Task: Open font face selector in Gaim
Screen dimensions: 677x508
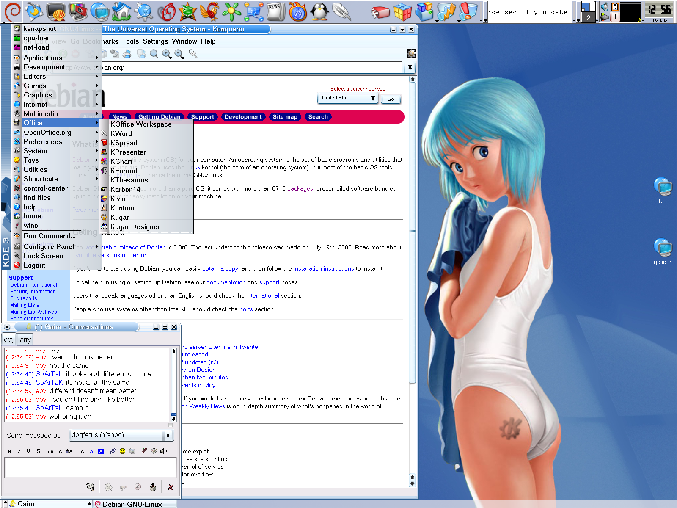Action: (x=82, y=451)
